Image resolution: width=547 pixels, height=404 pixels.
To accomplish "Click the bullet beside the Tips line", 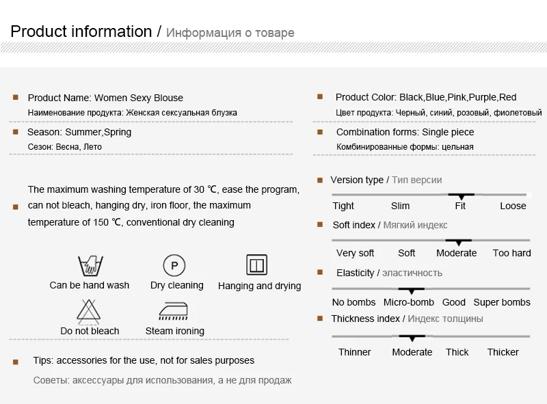I will click(x=15, y=362).
